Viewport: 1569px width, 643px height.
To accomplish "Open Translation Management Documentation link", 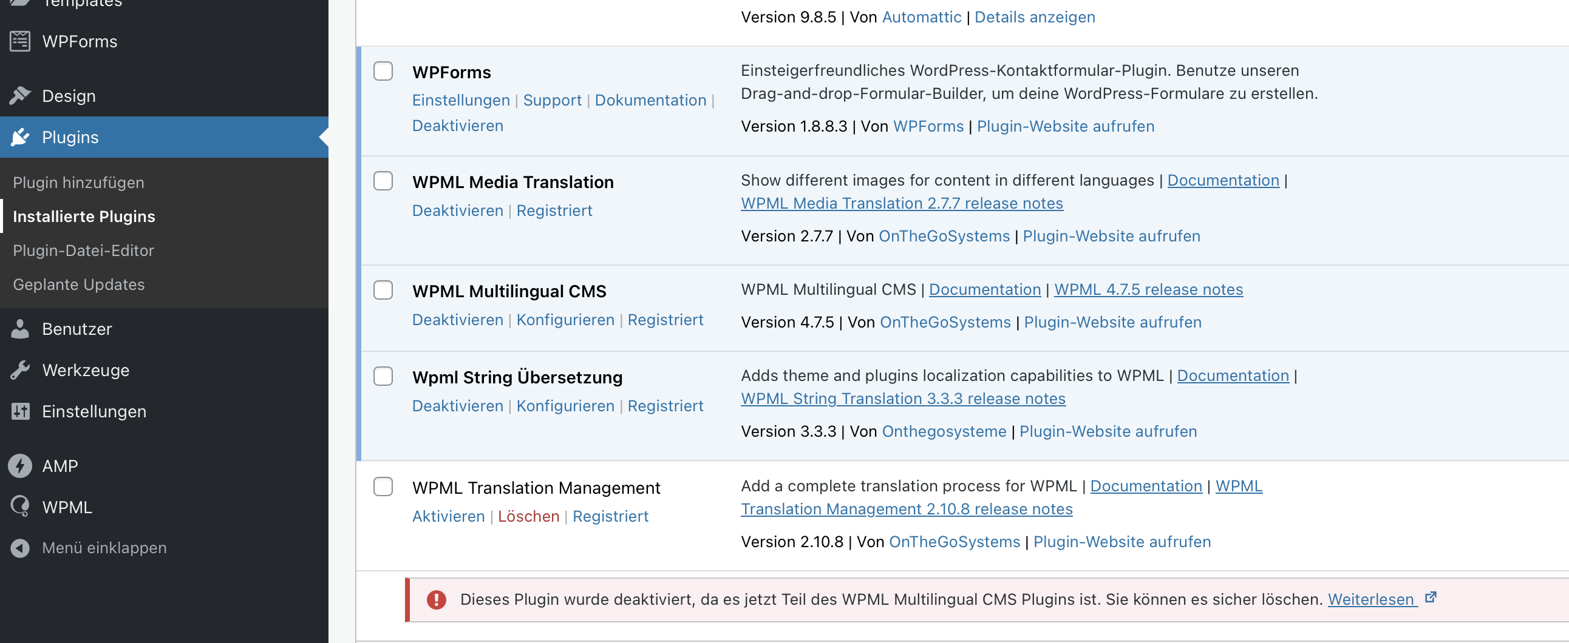I will tap(1146, 485).
